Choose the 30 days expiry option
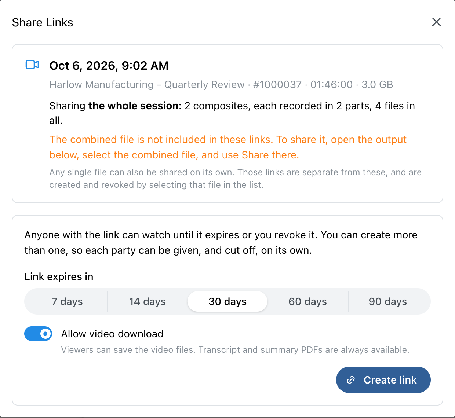This screenshot has width=455, height=418. 227,301
